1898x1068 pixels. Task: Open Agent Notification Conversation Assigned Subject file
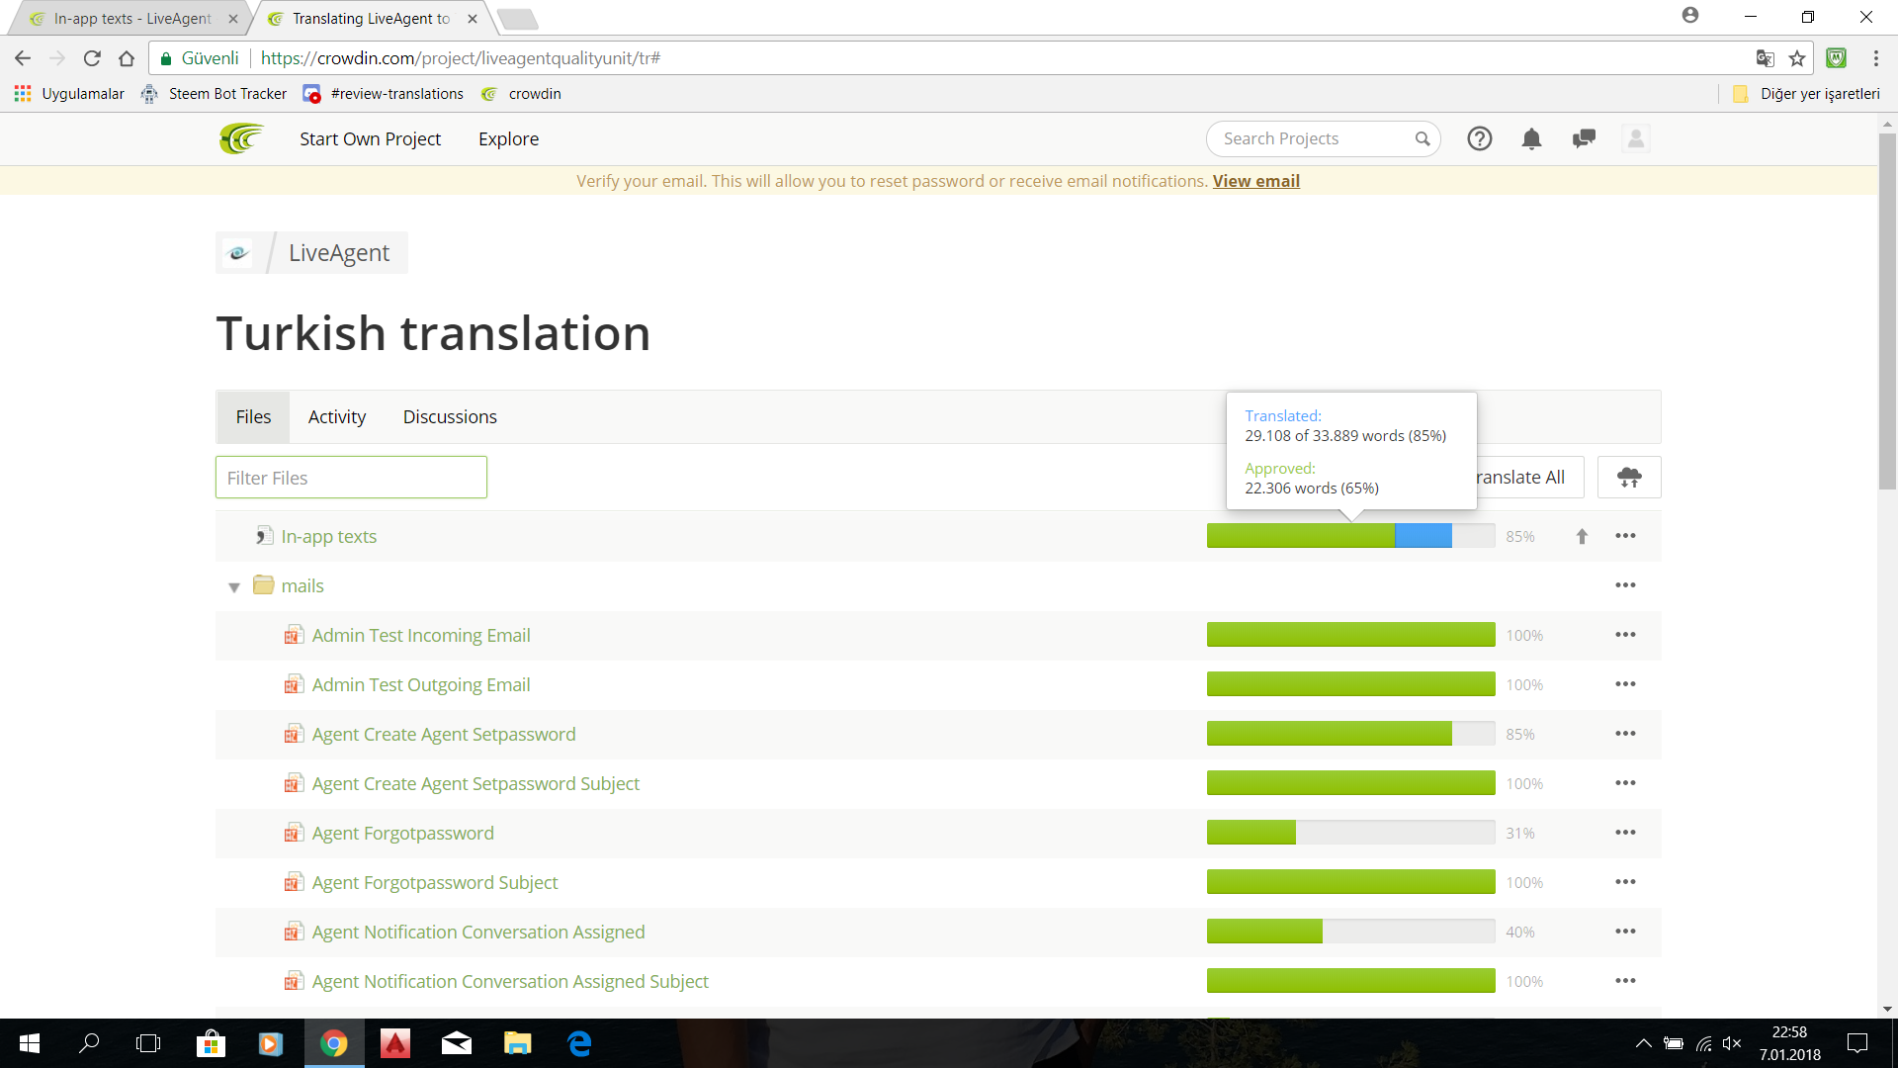(510, 981)
